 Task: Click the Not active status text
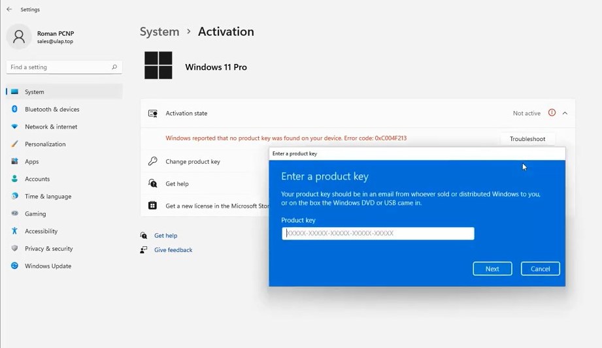tap(526, 113)
